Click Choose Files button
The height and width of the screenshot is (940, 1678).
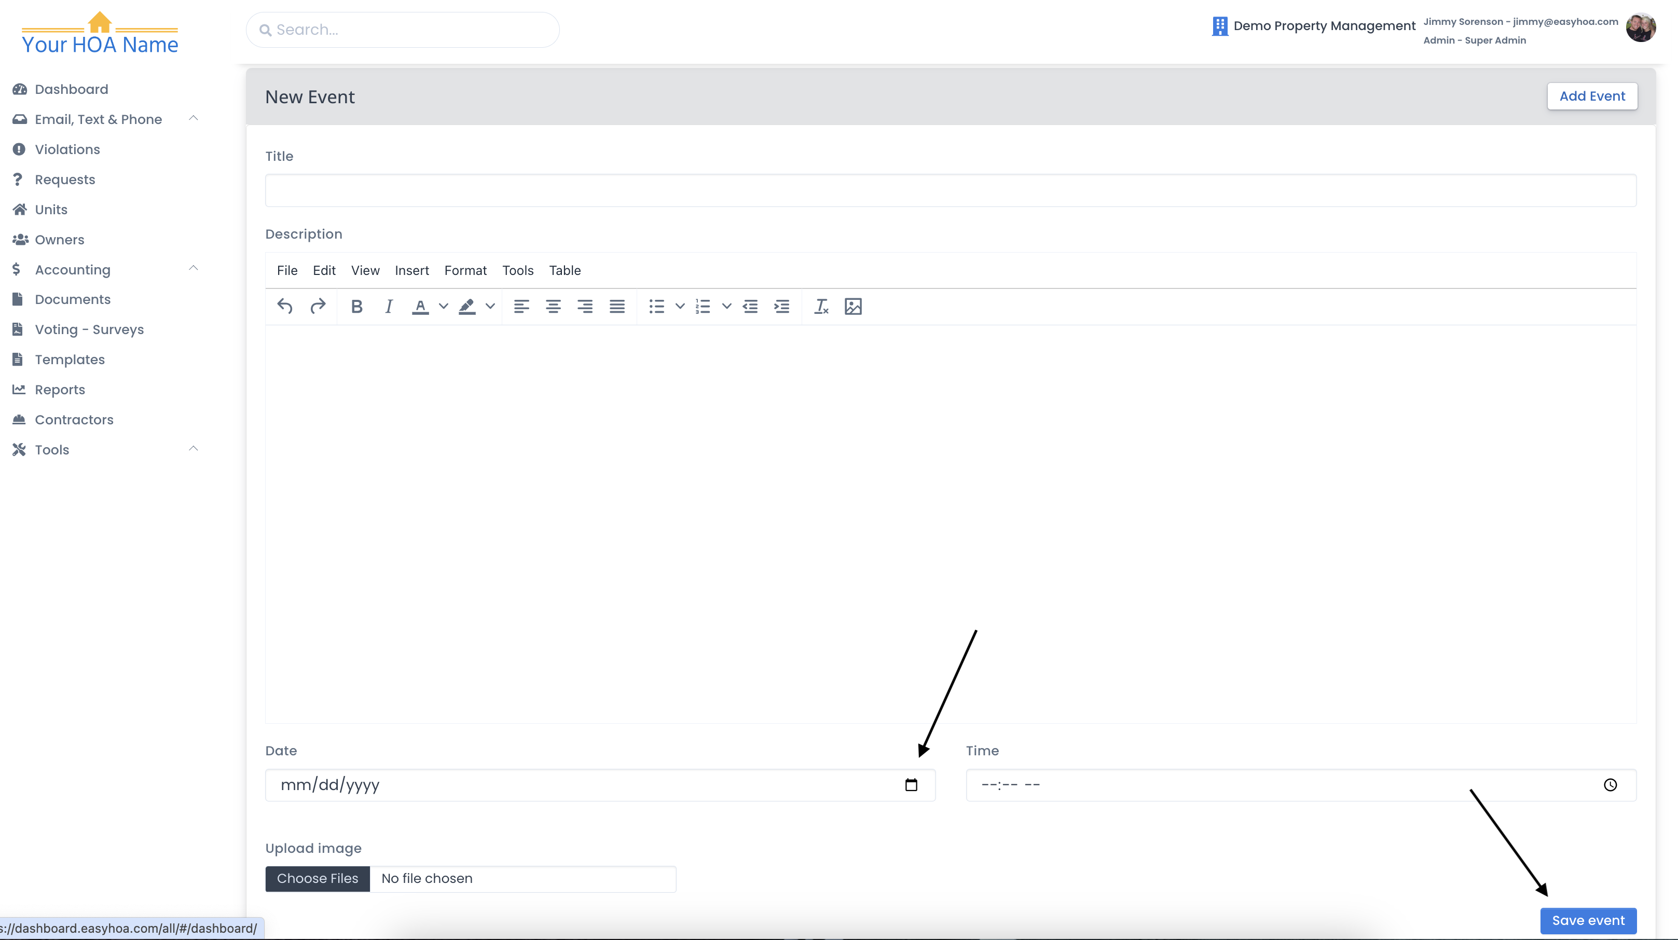click(x=317, y=879)
